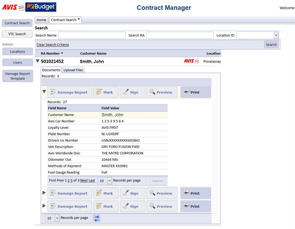This screenshot has width=295, height=229.
Task: Select GRY FORD FUSION FWD value
Action: click(120, 147)
